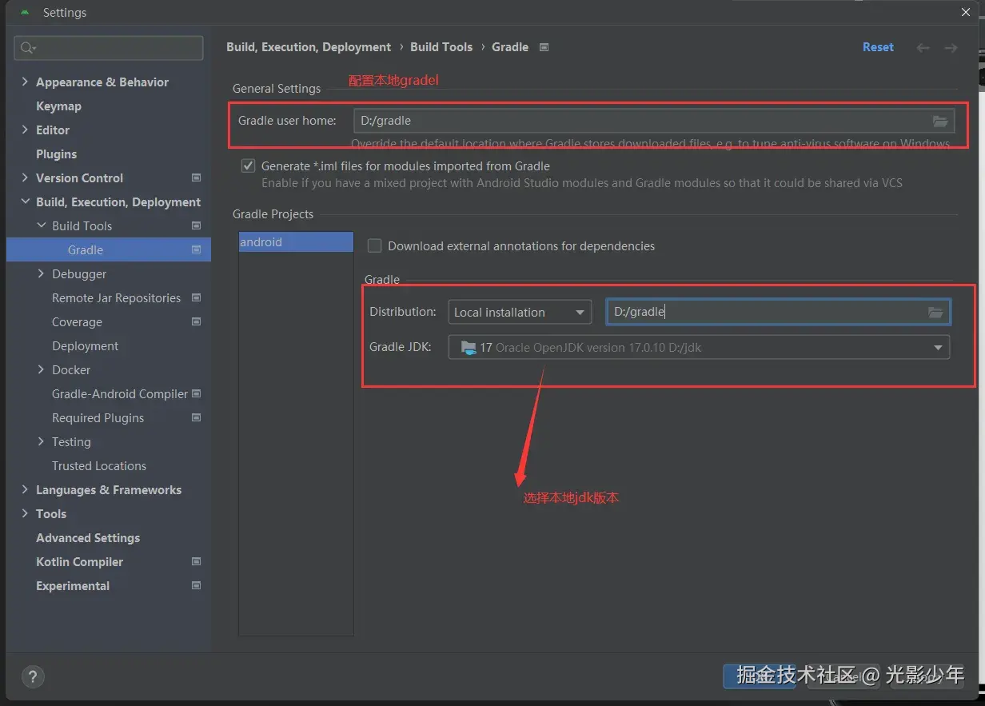Expand the Editor section
985x706 pixels.
(x=26, y=130)
